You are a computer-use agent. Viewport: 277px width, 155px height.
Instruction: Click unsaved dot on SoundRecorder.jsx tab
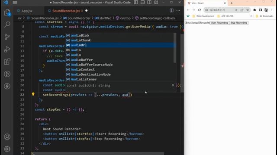point(87,11)
